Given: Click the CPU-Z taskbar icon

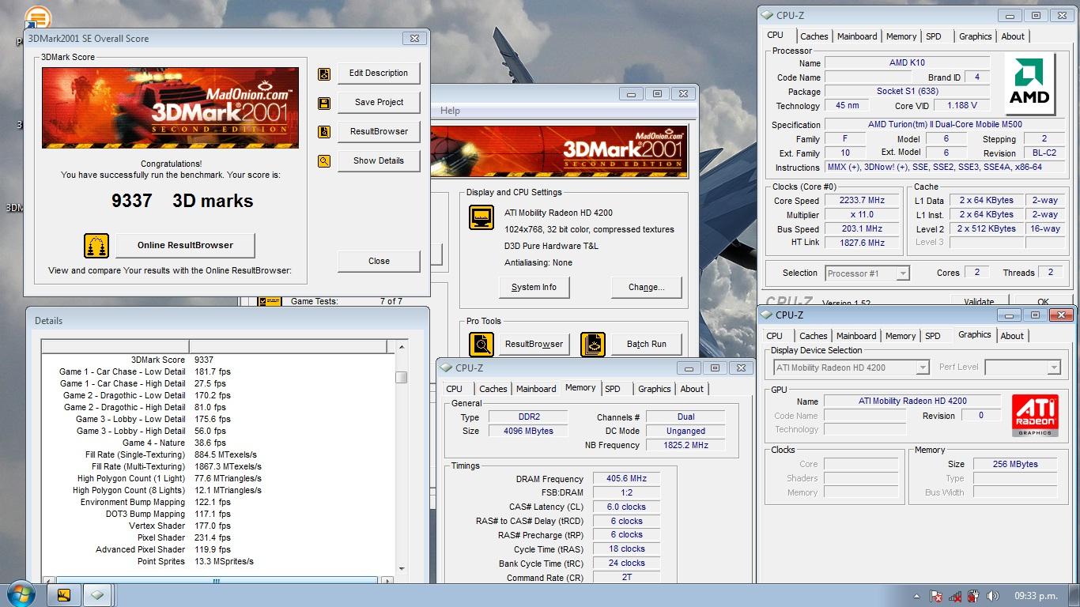Looking at the screenshot, I should 97,595.
